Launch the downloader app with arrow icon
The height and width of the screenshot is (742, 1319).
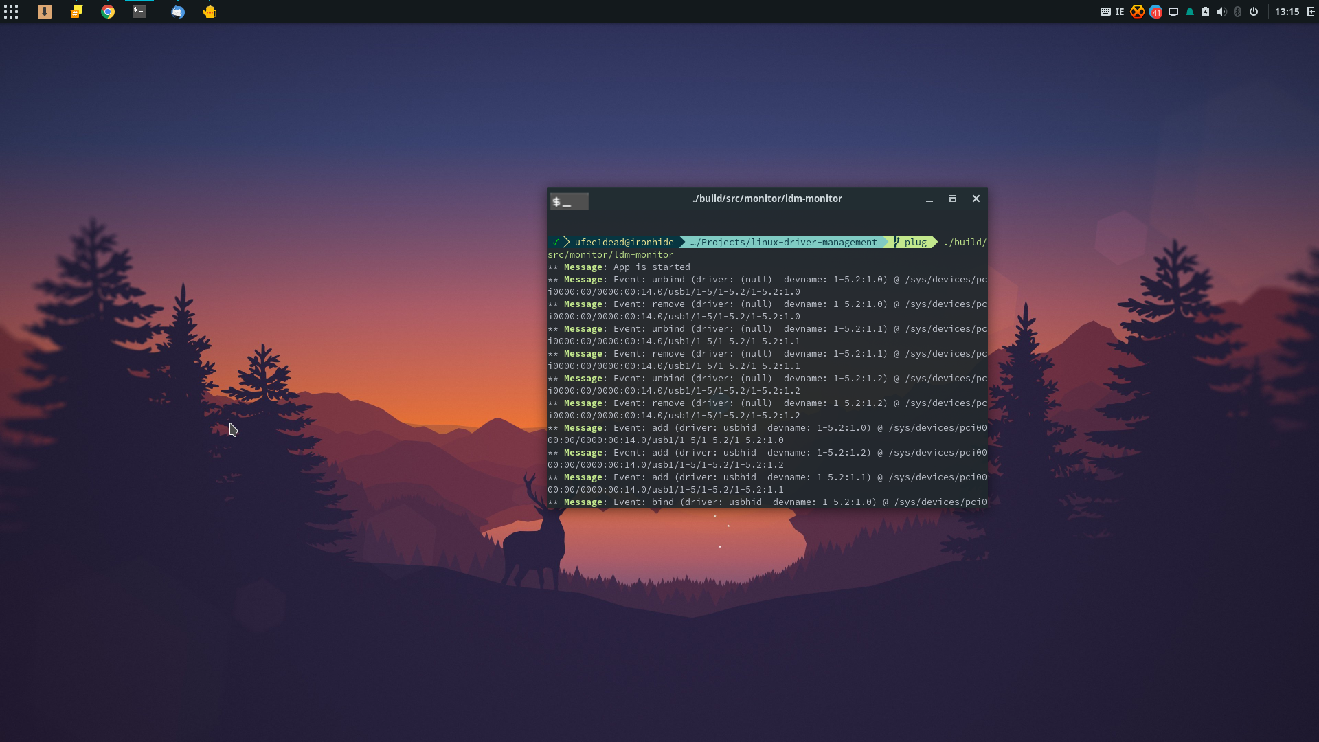click(x=45, y=12)
